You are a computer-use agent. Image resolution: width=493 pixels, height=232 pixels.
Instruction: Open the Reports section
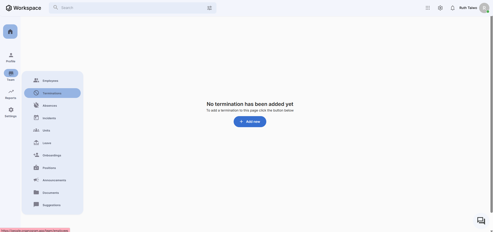[x=11, y=94]
